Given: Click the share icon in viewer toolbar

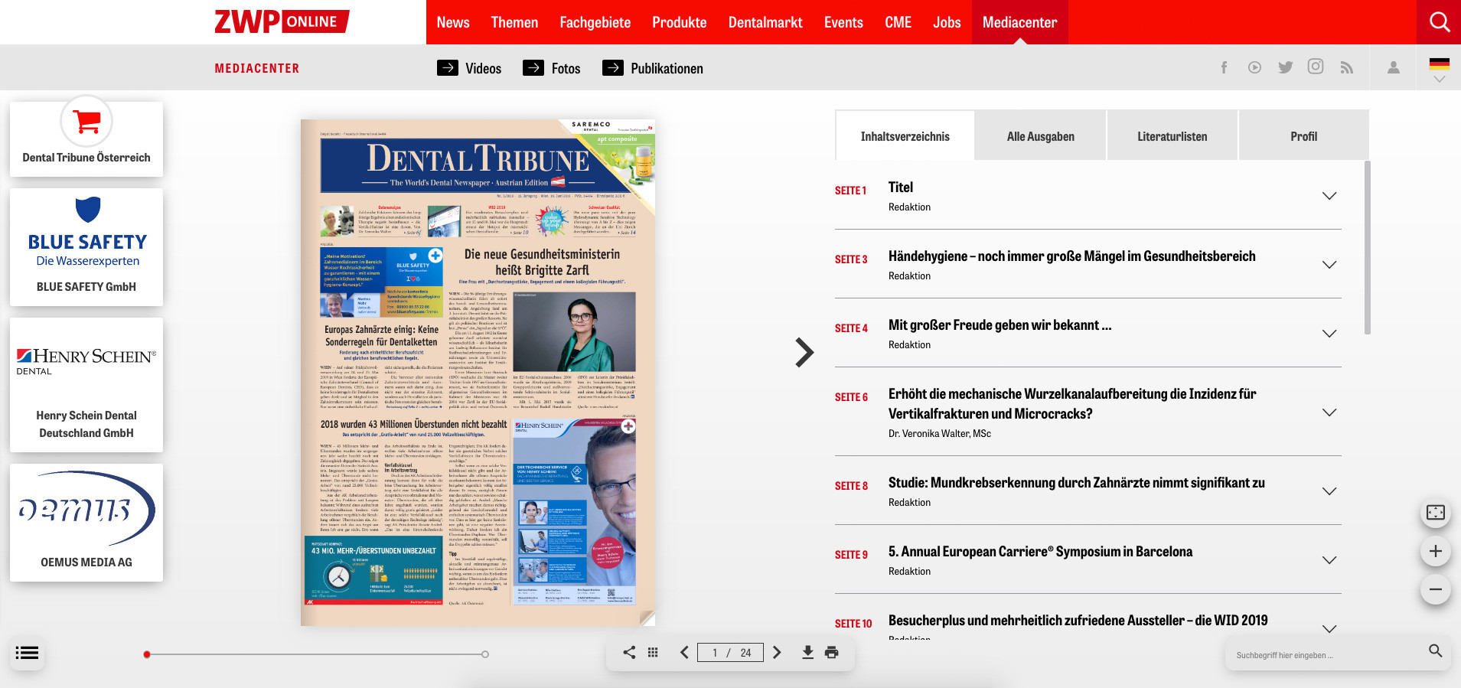Looking at the screenshot, I should click(x=629, y=652).
